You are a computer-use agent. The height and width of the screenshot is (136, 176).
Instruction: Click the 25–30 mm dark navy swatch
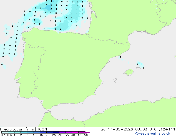pyautogui.click(x=56, y=132)
